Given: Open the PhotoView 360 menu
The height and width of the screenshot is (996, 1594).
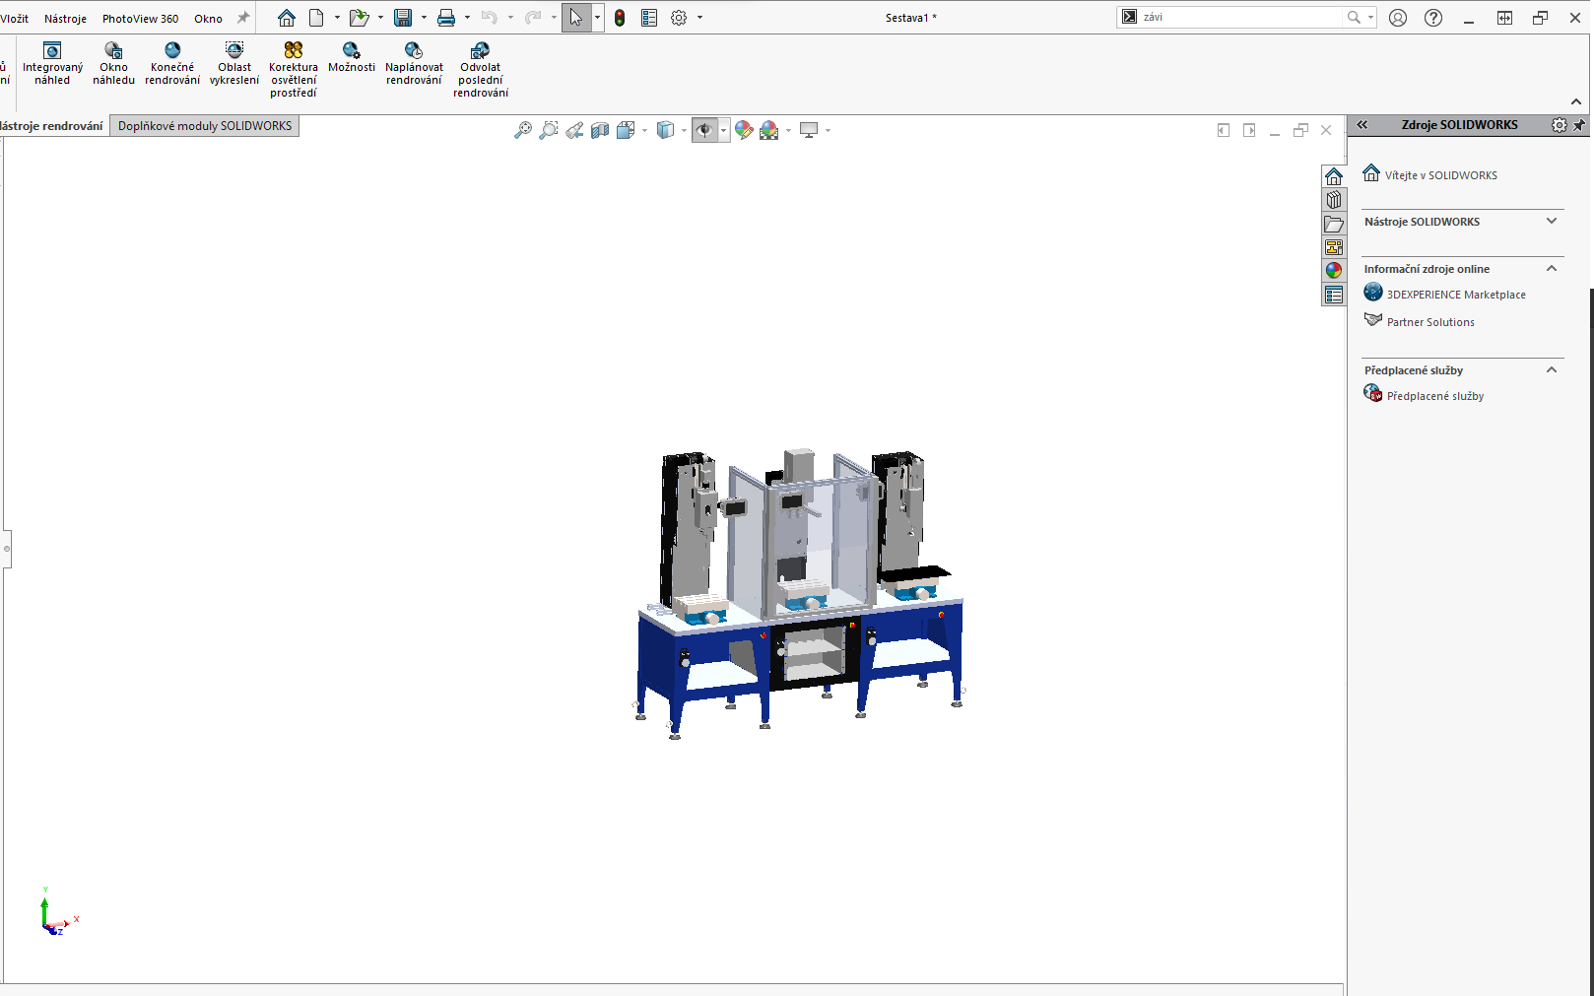Looking at the screenshot, I should click(140, 19).
